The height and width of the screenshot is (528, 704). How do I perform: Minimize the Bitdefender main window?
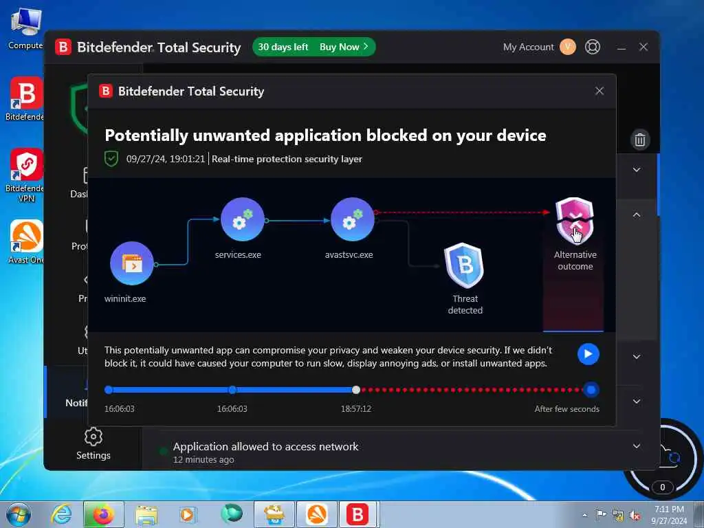tap(621, 47)
